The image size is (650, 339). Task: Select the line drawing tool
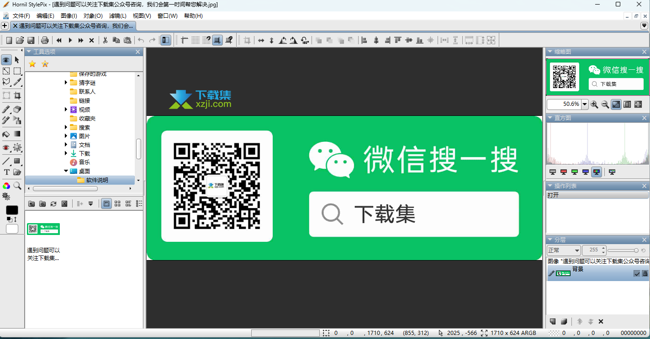(6, 161)
